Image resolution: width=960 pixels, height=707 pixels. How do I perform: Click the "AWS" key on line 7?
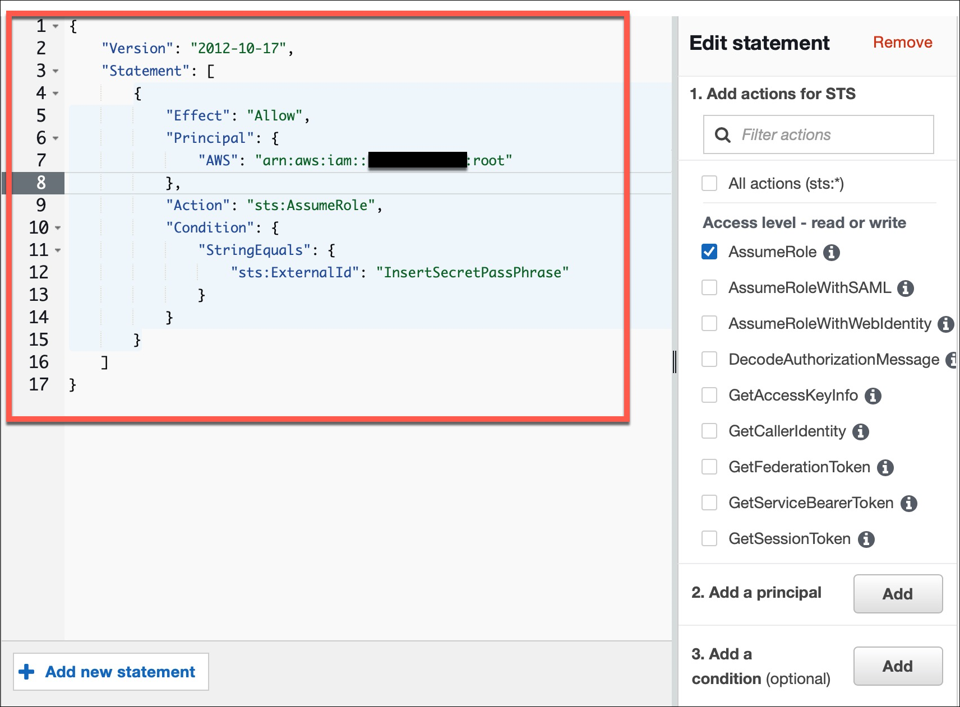(218, 161)
